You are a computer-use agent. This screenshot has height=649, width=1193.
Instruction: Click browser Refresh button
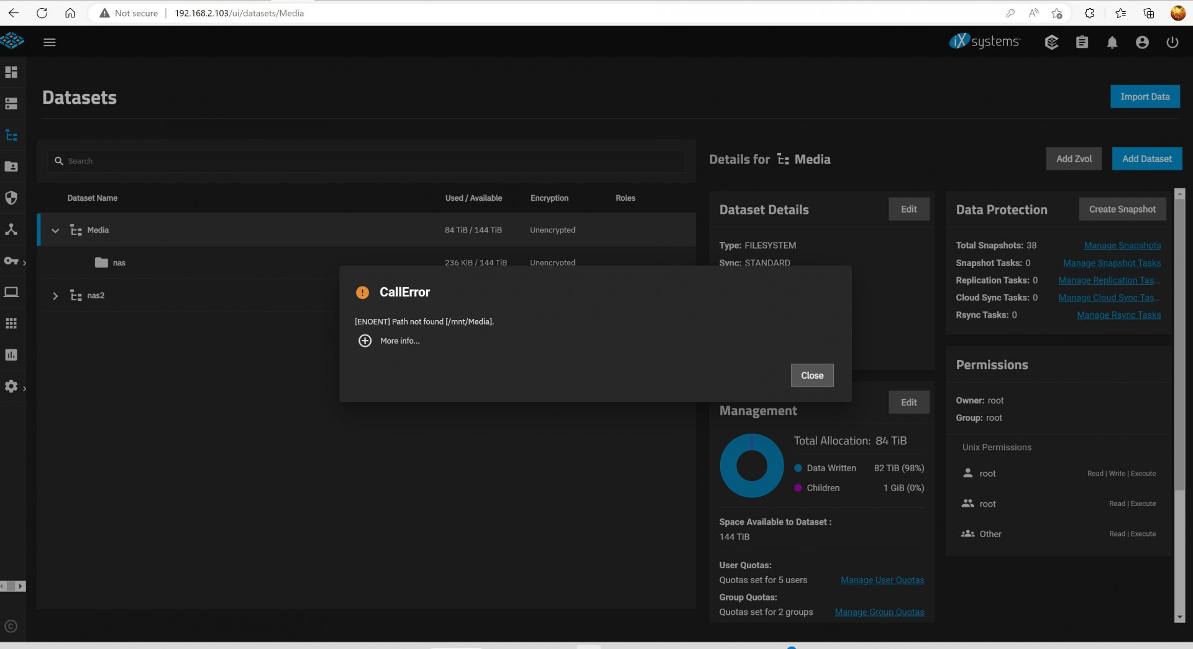click(x=42, y=12)
